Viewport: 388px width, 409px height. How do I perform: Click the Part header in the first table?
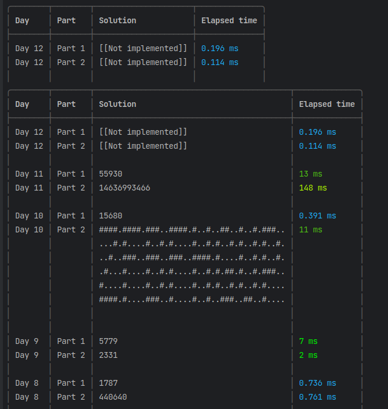point(66,20)
